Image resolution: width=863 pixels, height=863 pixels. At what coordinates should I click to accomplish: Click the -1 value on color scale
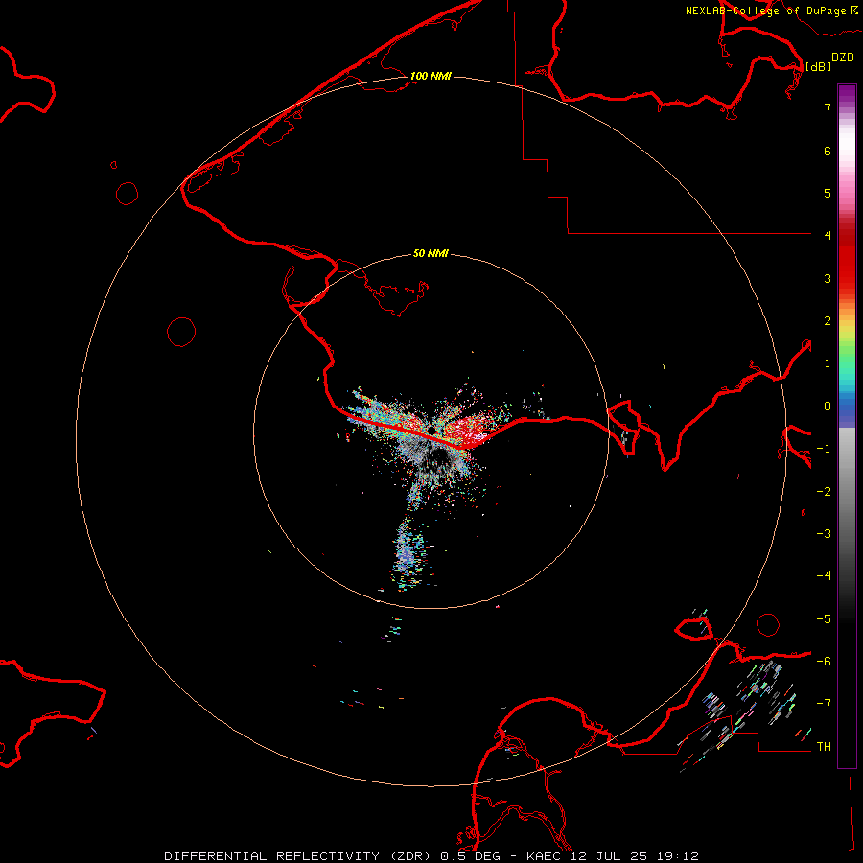[824, 449]
